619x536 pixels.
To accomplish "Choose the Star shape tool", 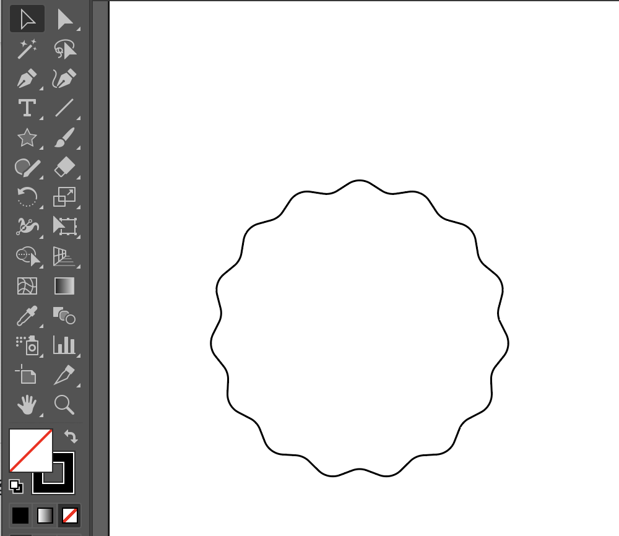I will 27,137.
